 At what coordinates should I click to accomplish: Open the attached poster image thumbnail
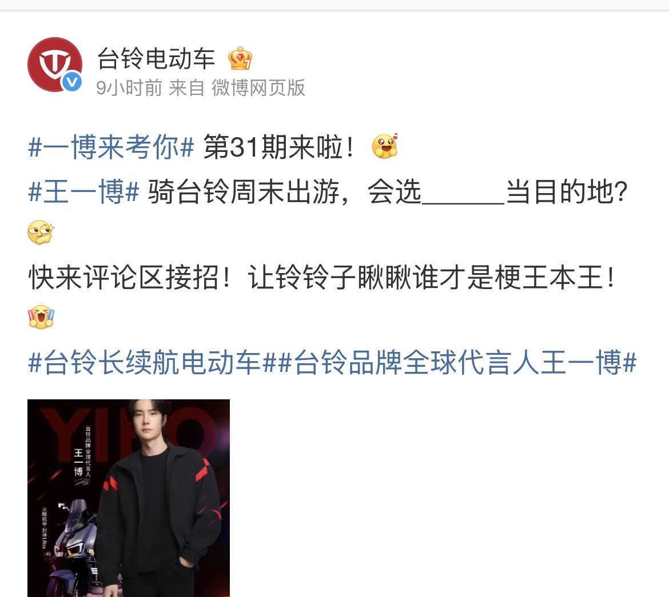[x=129, y=498]
